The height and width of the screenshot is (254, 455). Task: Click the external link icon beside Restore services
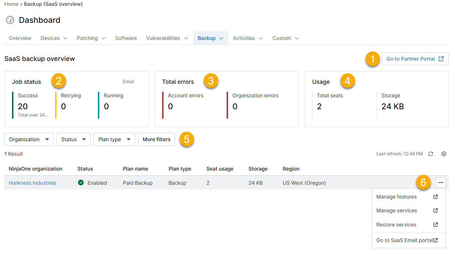[436, 225]
